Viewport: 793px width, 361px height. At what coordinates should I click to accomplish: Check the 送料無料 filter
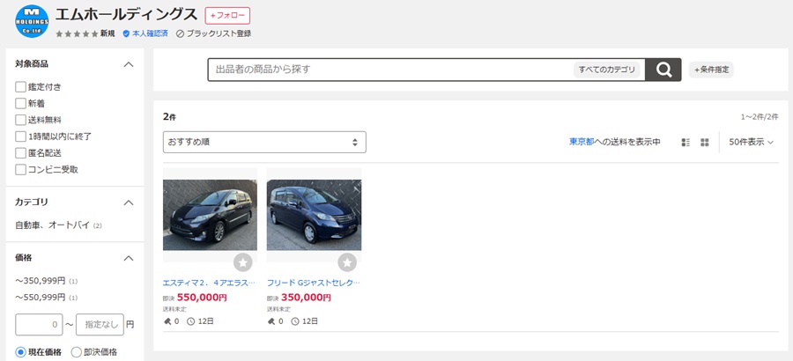point(20,120)
